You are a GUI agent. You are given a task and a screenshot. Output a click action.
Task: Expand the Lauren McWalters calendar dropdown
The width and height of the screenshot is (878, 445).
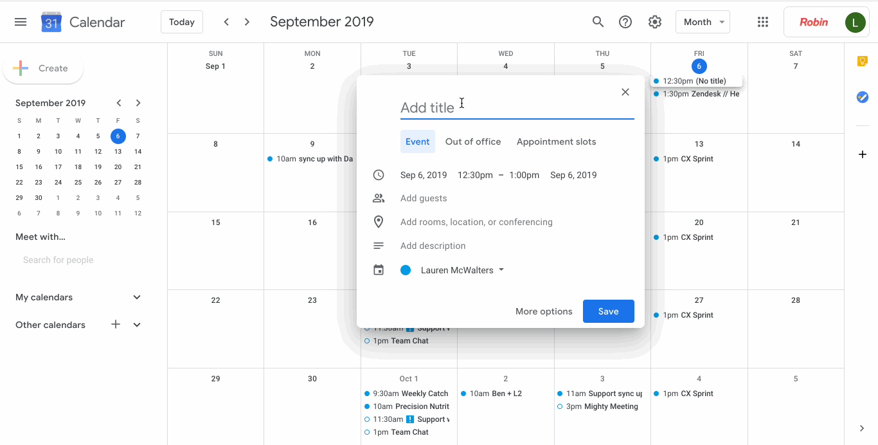501,270
